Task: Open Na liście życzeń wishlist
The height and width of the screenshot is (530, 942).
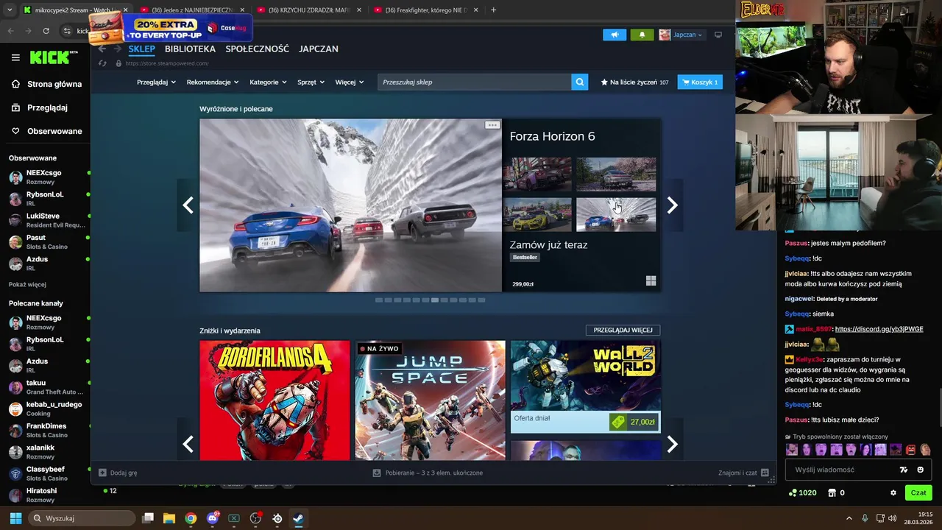Action: (x=634, y=82)
